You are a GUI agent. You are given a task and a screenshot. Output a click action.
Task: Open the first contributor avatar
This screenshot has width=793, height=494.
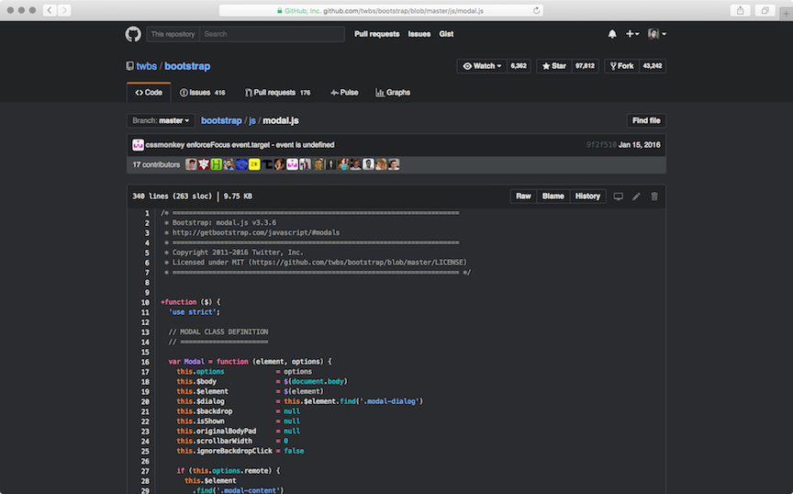(191, 164)
